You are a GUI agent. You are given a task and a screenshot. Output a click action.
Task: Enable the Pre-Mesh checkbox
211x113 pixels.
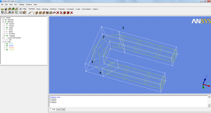(7, 34)
